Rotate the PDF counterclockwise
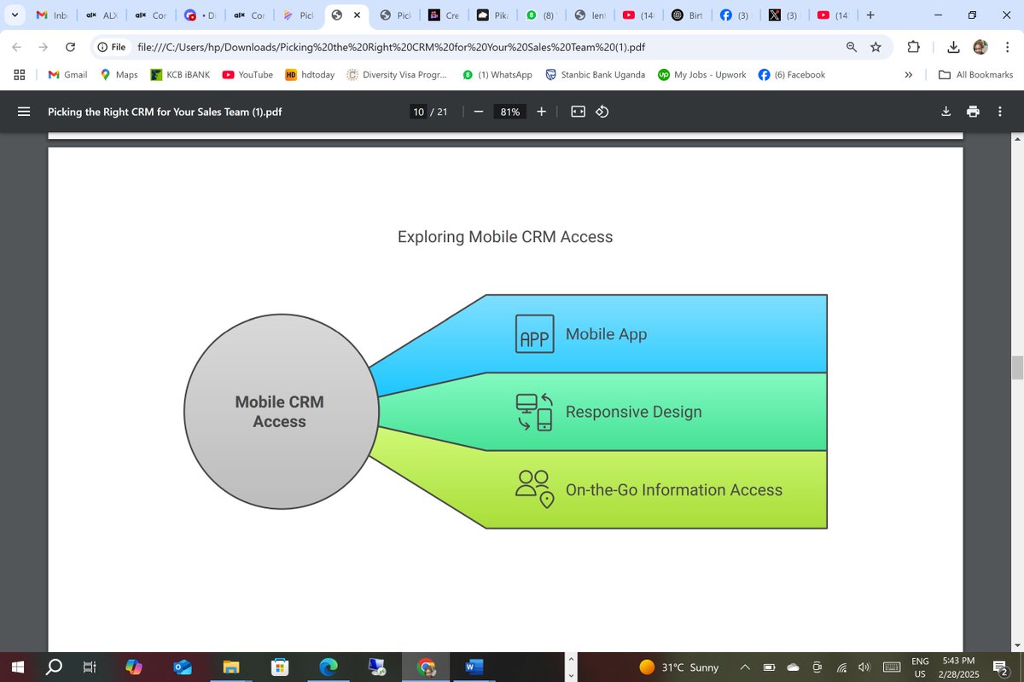Viewport: 1024px width, 682px height. tap(602, 112)
